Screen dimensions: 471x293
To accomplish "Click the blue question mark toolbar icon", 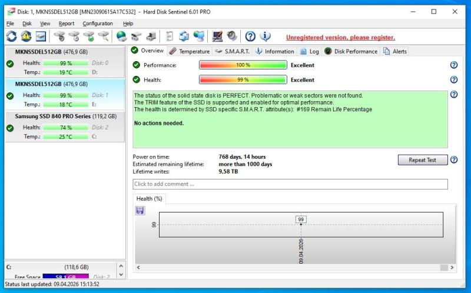I will [250, 36].
